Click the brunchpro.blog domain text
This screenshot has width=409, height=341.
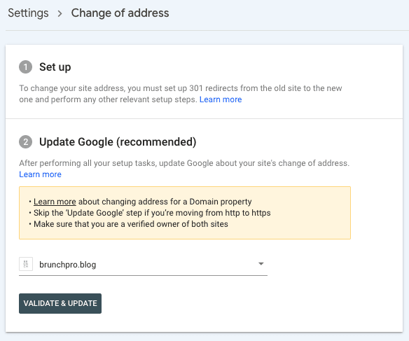click(x=68, y=265)
